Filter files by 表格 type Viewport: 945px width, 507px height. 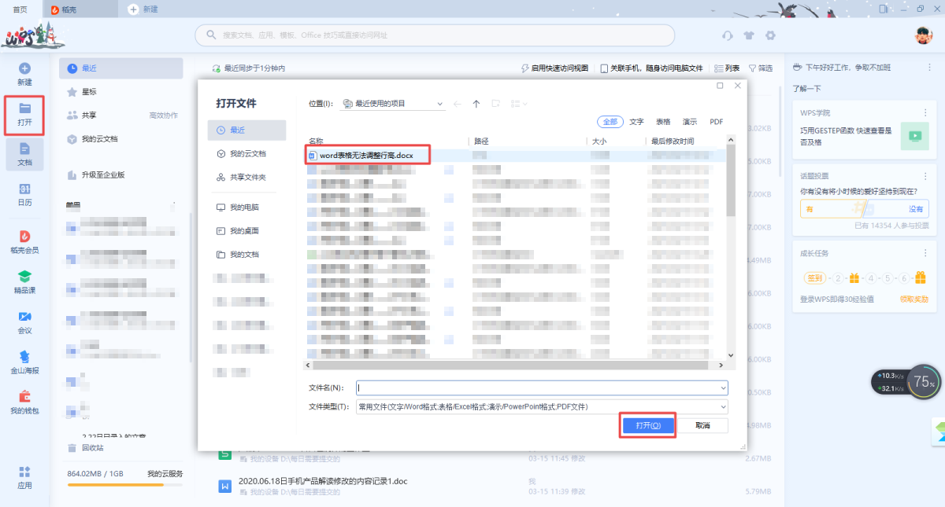tap(663, 122)
